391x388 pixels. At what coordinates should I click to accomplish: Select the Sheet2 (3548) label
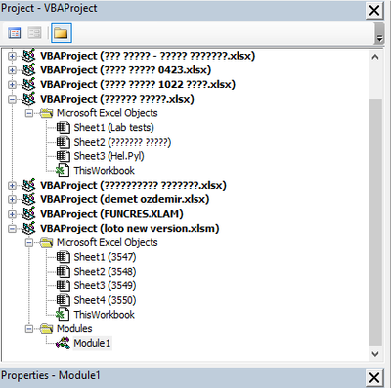pyautogui.click(x=105, y=272)
